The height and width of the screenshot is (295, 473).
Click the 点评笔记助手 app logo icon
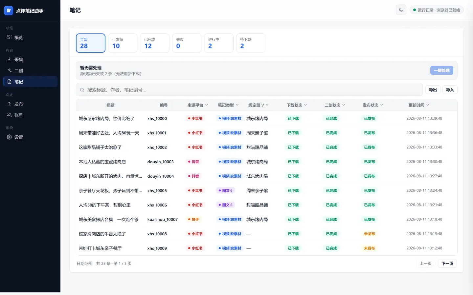point(9,10)
